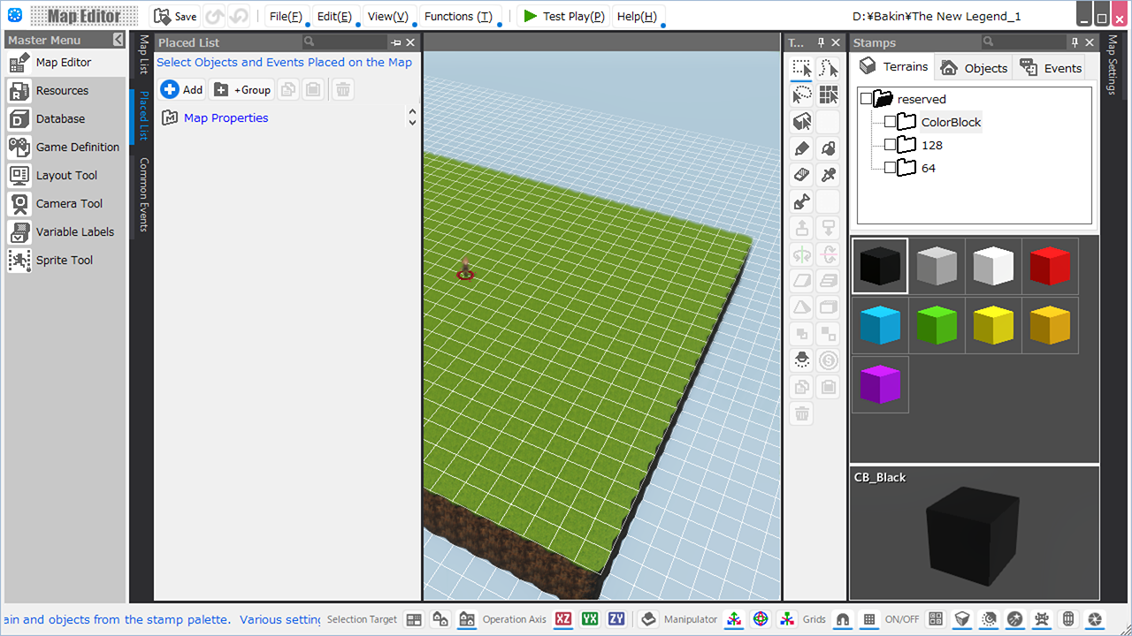Collapse the Master Menu panel
Viewport: 1132px width, 636px height.
click(119, 40)
